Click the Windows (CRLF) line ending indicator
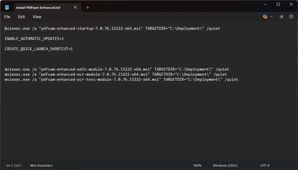The image size is (298, 170). (x=225, y=165)
